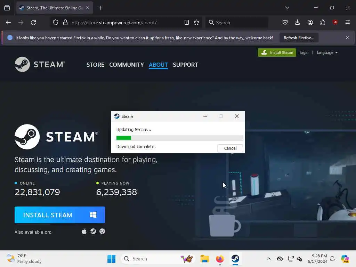The image size is (356, 267).
Task: Click the Steam Linux availability icon
Action: coord(93,231)
